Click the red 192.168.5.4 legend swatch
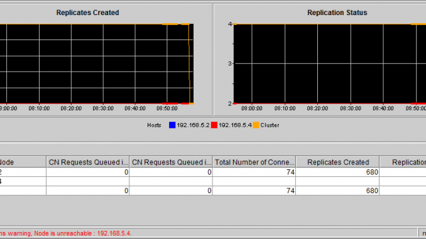The image size is (426, 239). [214, 125]
